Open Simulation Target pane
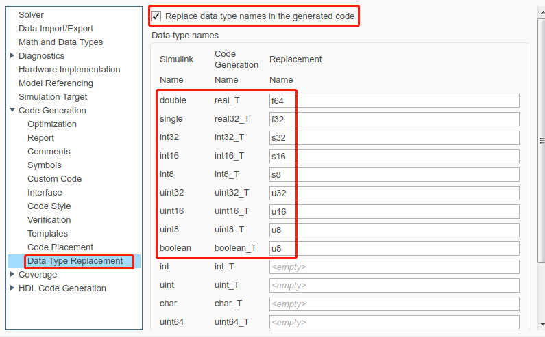This screenshot has width=545, height=337. coord(53,97)
